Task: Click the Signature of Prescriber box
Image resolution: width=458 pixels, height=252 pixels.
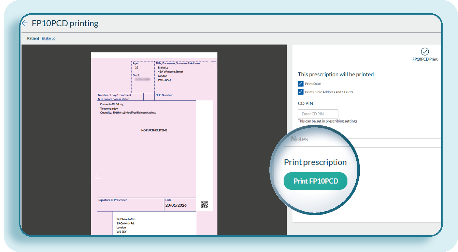Action: 130,204
